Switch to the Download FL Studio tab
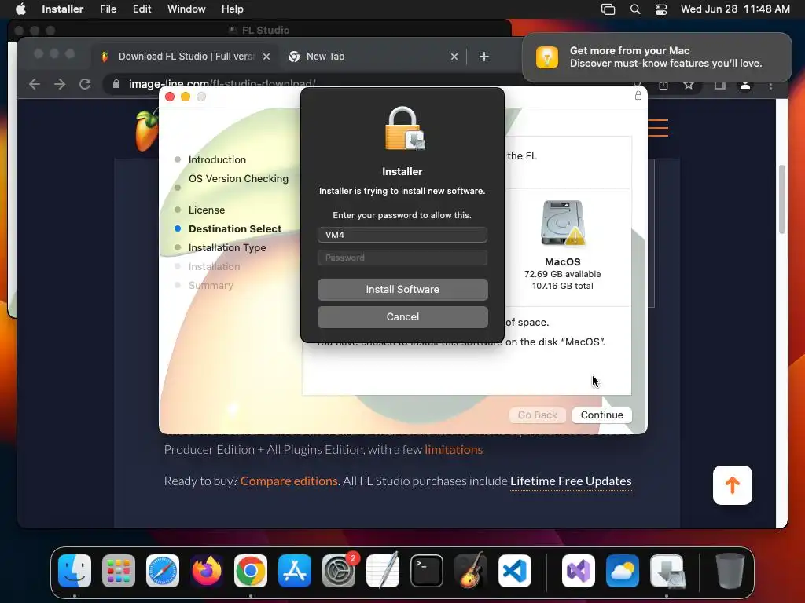Screen dimensions: 805x603 click(x=185, y=57)
